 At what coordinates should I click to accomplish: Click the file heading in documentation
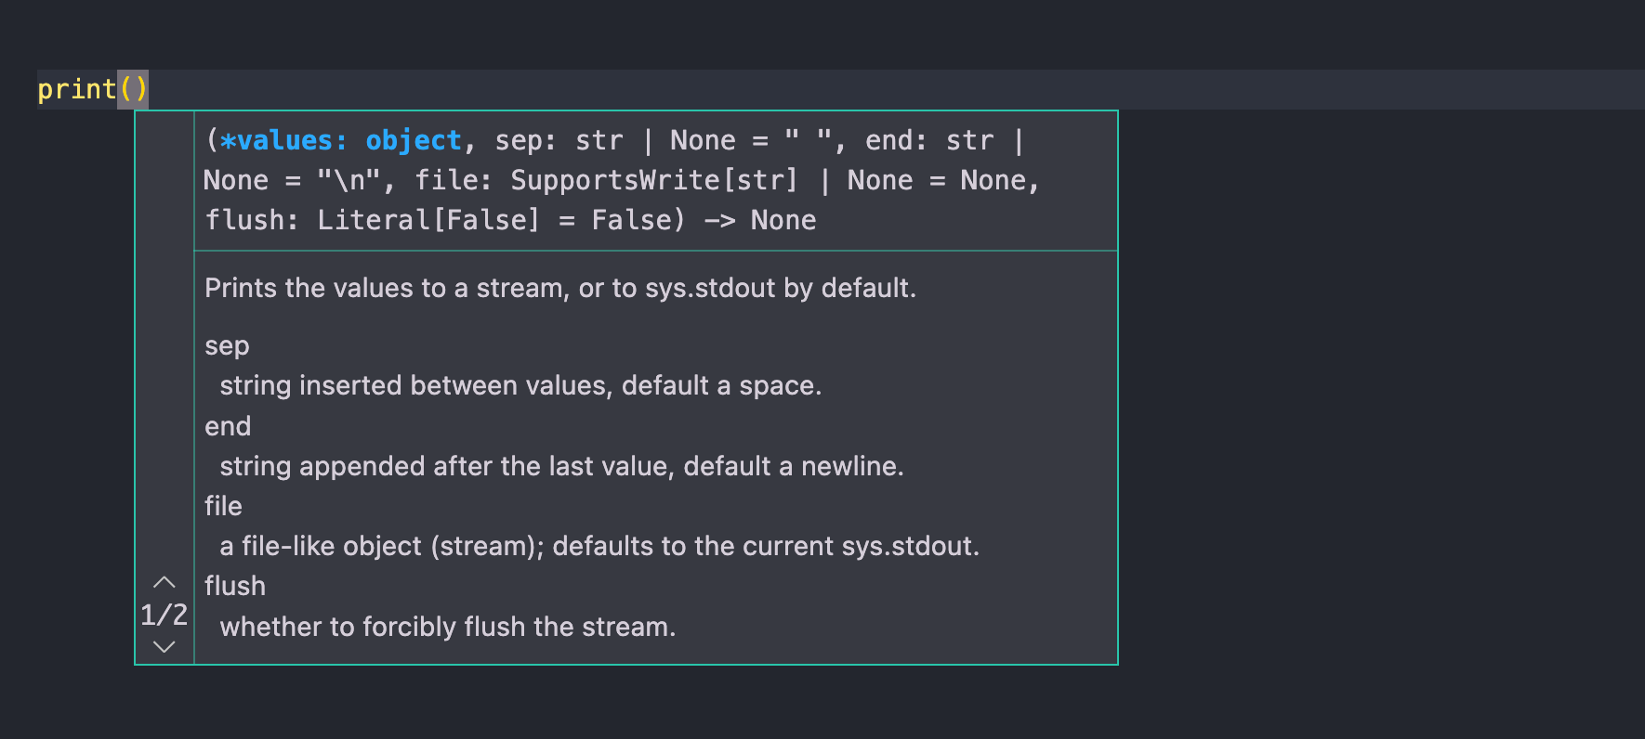[x=223, y=506]
